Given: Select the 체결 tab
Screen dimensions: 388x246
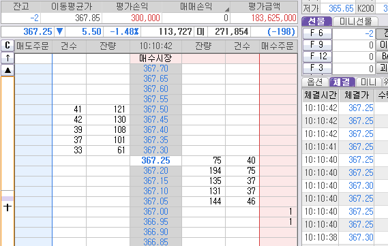Looking at the screenshot, I should coord(342,82).
